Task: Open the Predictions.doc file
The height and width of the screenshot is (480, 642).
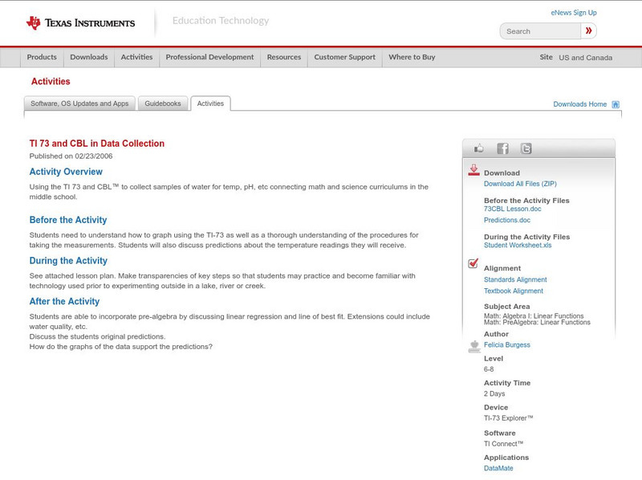Action: click(507, 221)
